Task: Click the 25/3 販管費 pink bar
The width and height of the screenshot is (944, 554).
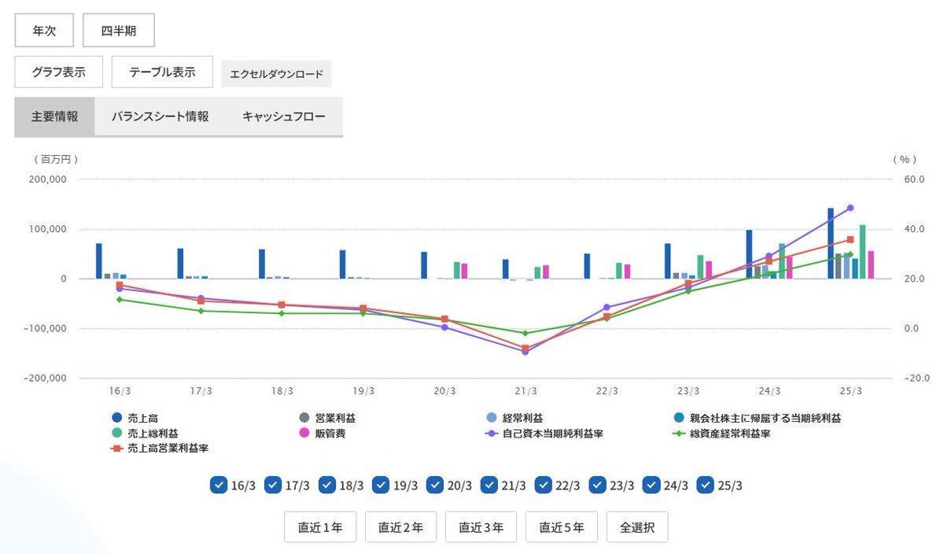Action: coord(871,265)
